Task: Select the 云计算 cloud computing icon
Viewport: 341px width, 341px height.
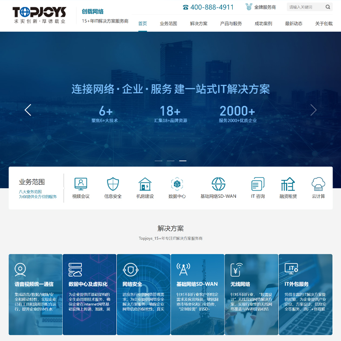Action: (318, 184)
